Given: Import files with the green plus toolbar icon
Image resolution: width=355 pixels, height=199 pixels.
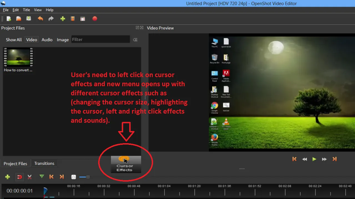Looking at the screenshot, I should (x=63, y=19).
